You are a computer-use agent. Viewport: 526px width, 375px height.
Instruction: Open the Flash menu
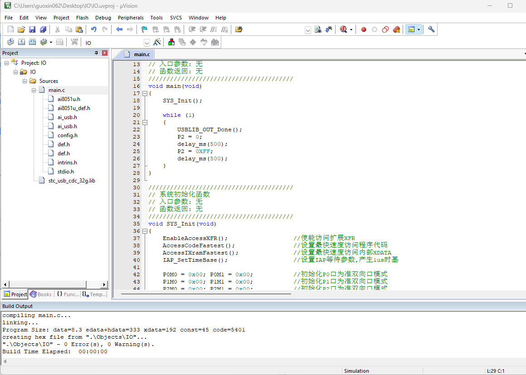(82, 18)
